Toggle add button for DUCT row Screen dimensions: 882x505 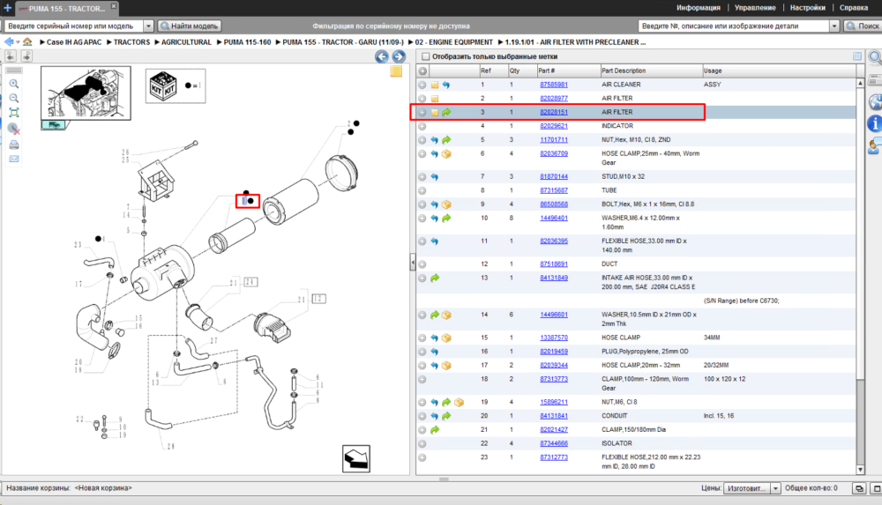(422, 264)
